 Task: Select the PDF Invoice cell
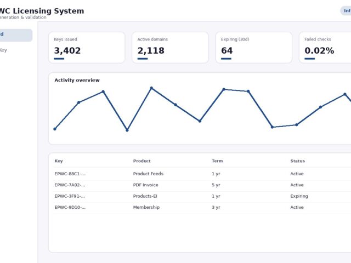tap(145, 185)
